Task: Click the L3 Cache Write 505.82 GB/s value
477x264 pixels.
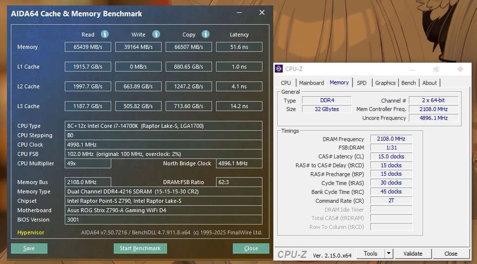Action: click(138, 106)
